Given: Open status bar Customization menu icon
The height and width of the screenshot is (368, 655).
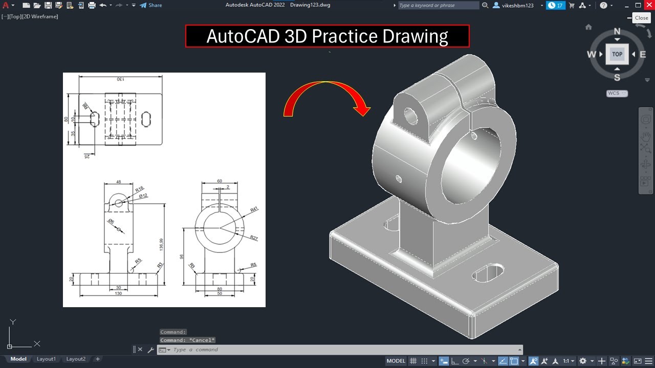Looking at the screenshot, I should pos(649,361).
